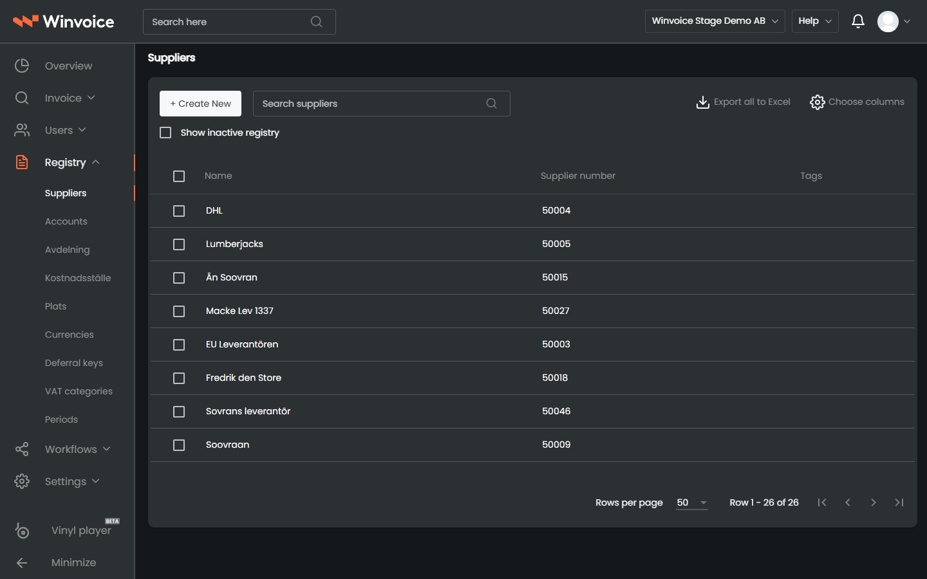Click the Invoice magnifier icon in sidebar
The width and height of the screenshot is (927, 579).
[22, 98]
